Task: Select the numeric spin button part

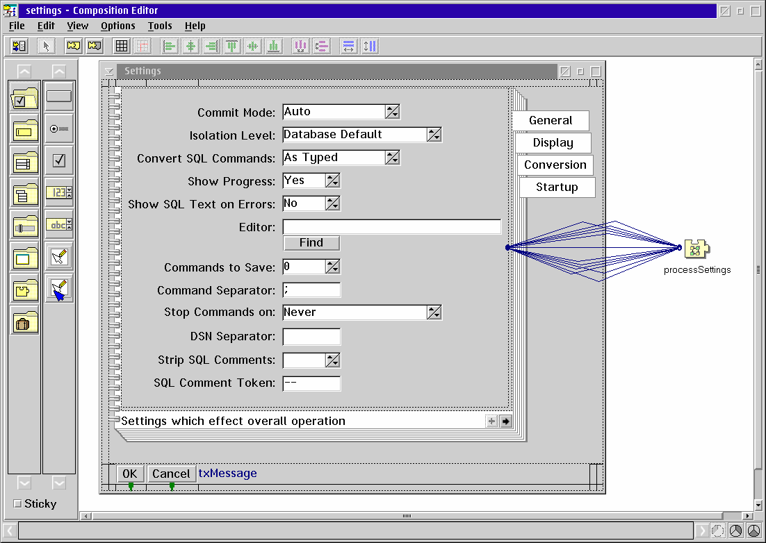Action: click(x=59, y=193)
